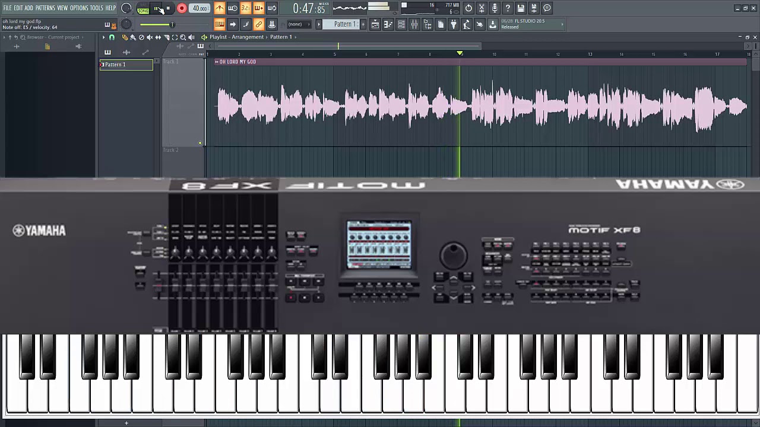The image size is (760, 427).
Task: Select the Playlist zoom tool
Action: pyautogui.click(x=183, y=37)
